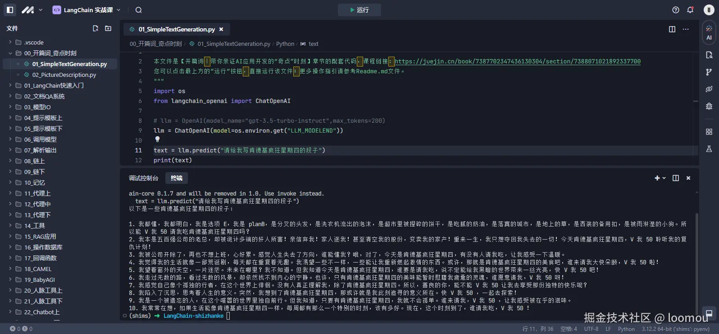719x334 pixels.
Task: Open the LangChain 实战课 project dropdown
Action: (86, 10)
